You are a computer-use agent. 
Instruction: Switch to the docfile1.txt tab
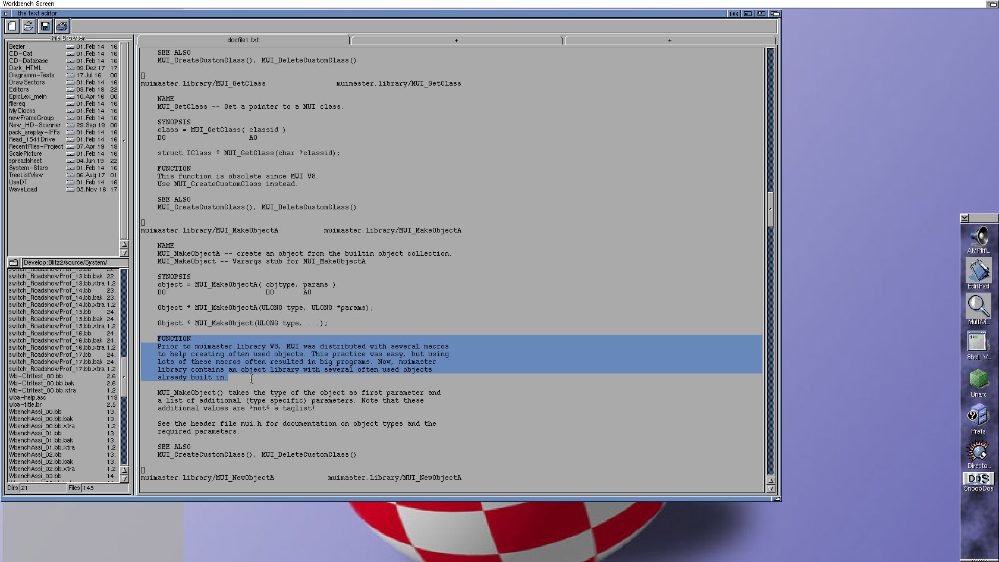pos(243,40)
